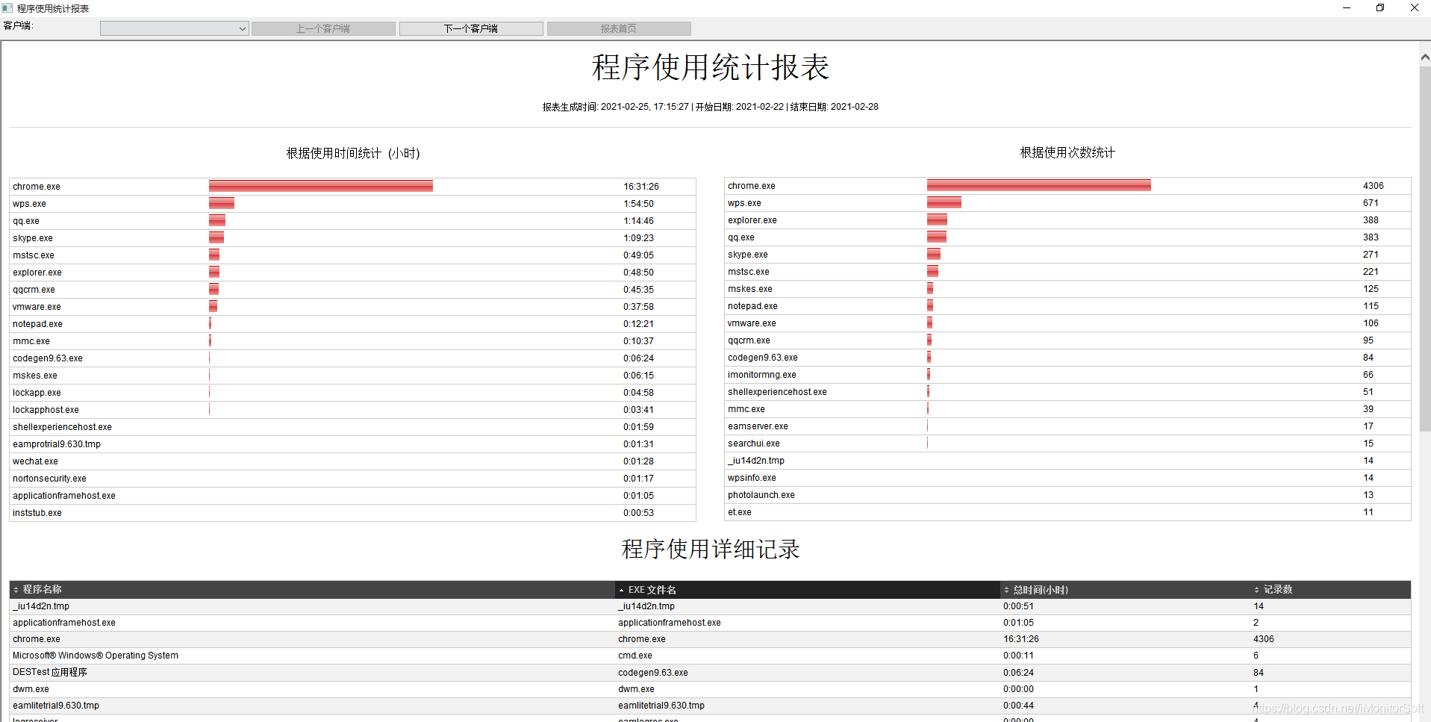The height and width of the screenshot is (722, 1431).
Task: Click the 16:31:26 time value for chrome.exe
Action: [x=641, y=187]
